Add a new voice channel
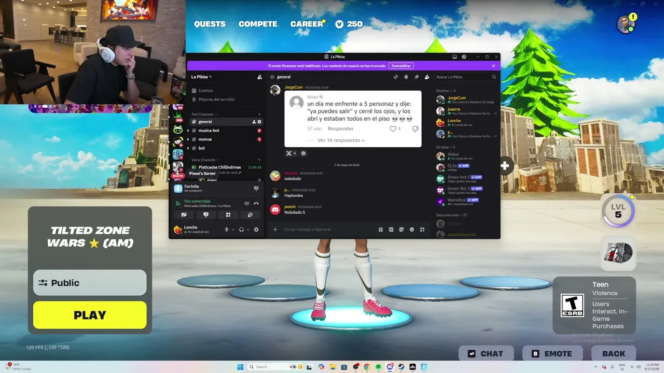 click(259, 160)
